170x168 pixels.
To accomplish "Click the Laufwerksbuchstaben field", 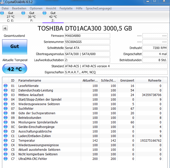I will [87, 60].
